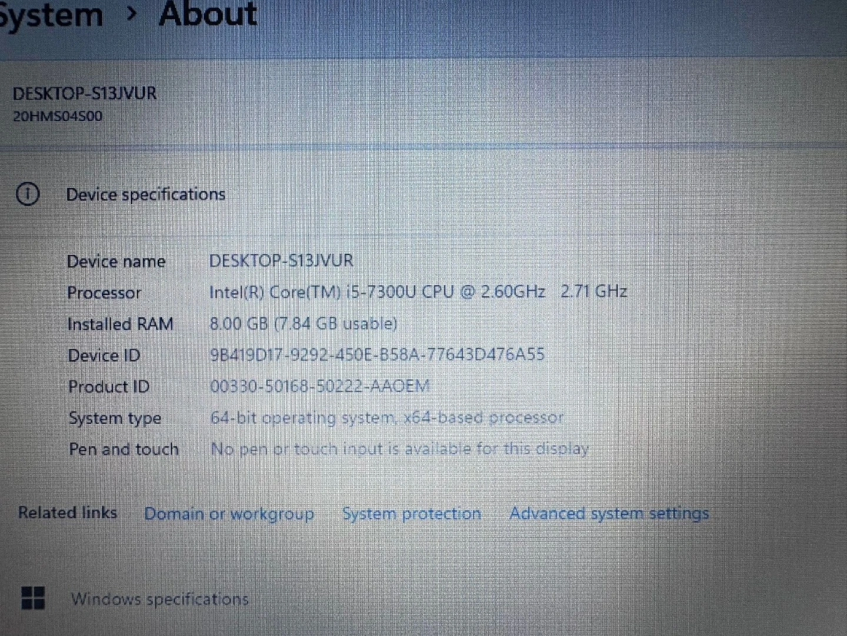
Task: Click the Device specifications info icon
Action: coord(27,194)
